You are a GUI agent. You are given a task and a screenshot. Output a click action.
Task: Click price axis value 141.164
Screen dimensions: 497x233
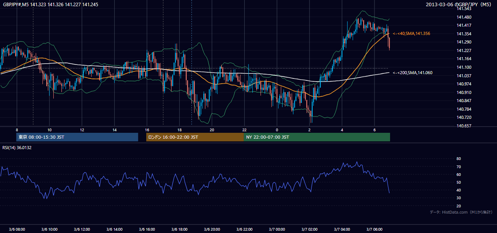(464, 59)
